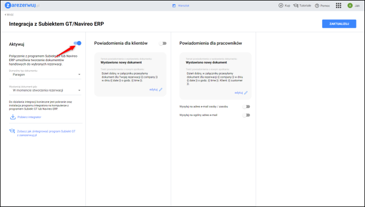
Task: Click pencil icon in client notification card
Action: [x=161, y=89]
